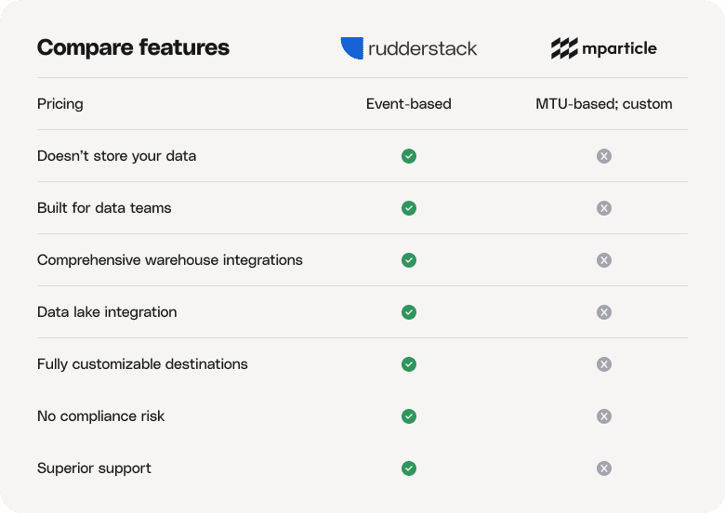Click mParticle X for Comprehensive warehouse integrations

tap(604, 260)
